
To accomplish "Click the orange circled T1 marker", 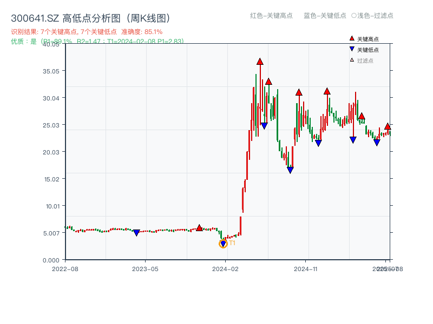I will [222, 244].
